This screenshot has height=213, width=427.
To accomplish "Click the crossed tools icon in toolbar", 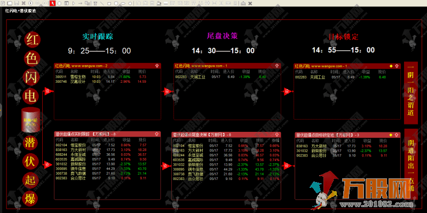I will (x=23, y=3).
